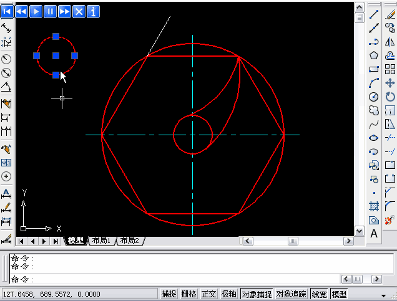Open the Multiline Text tool
Screen dimensions: 397x301
[x=374, y=234]
